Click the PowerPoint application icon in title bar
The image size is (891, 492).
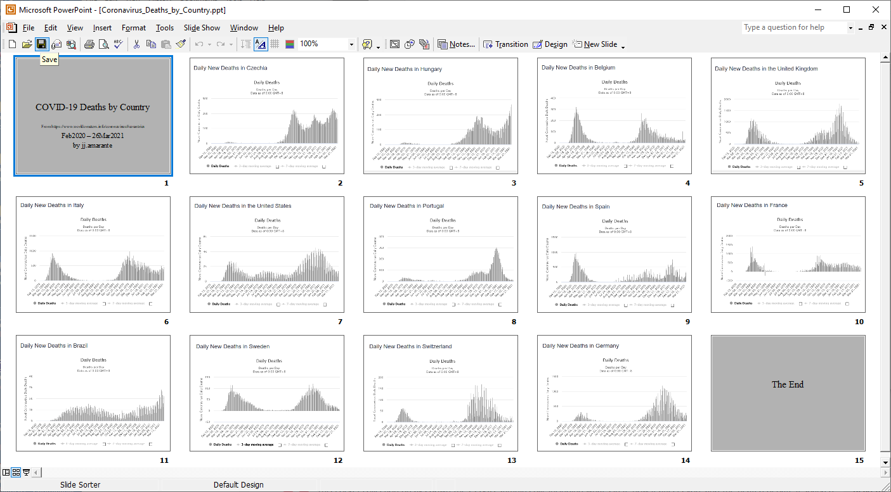[10, 9]
